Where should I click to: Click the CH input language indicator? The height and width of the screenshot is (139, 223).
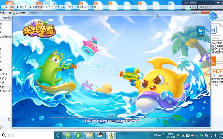(156, 135)
